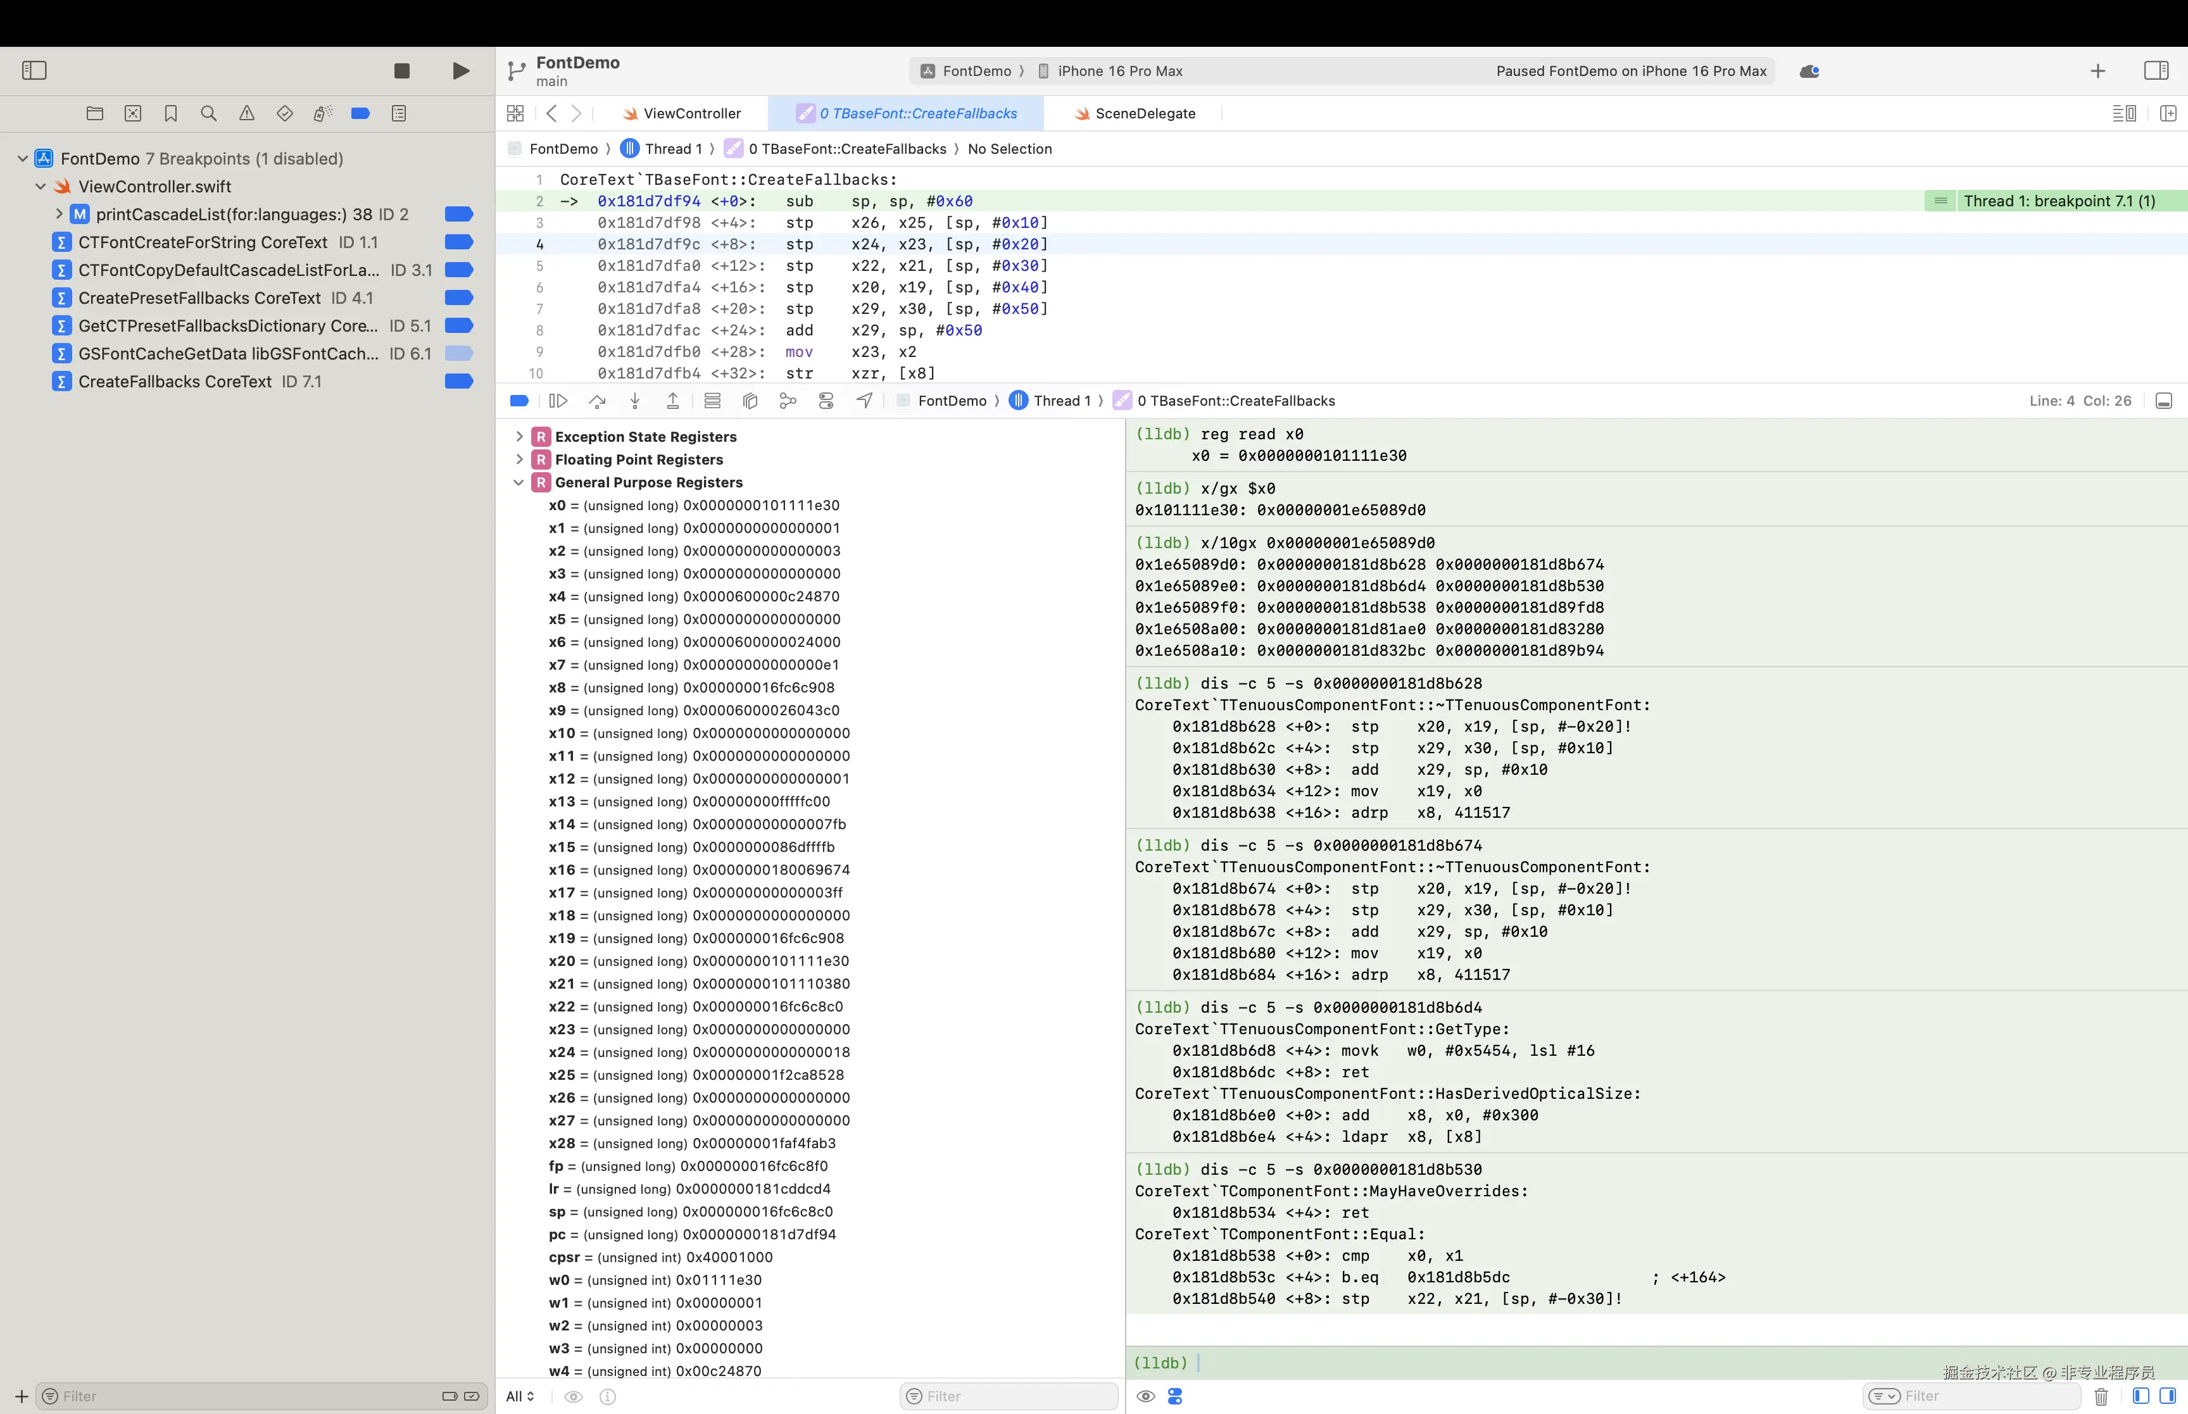
Task: Deactivate breakpoints using the debug bar toggle
Action: (519, 401)
